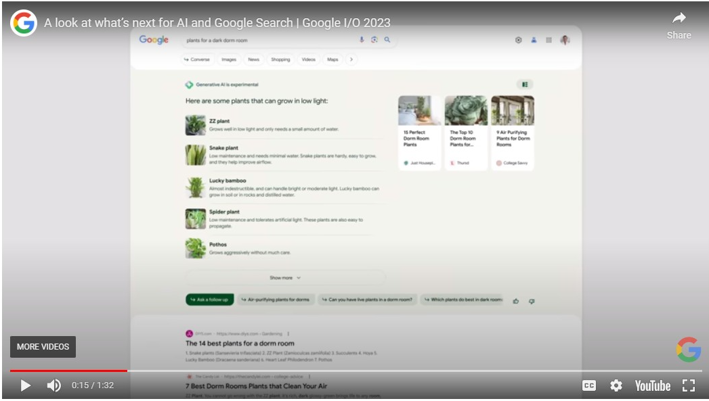709x401 pixels.
Task: Select the Shopping tab
Action: tap(280, 60)
